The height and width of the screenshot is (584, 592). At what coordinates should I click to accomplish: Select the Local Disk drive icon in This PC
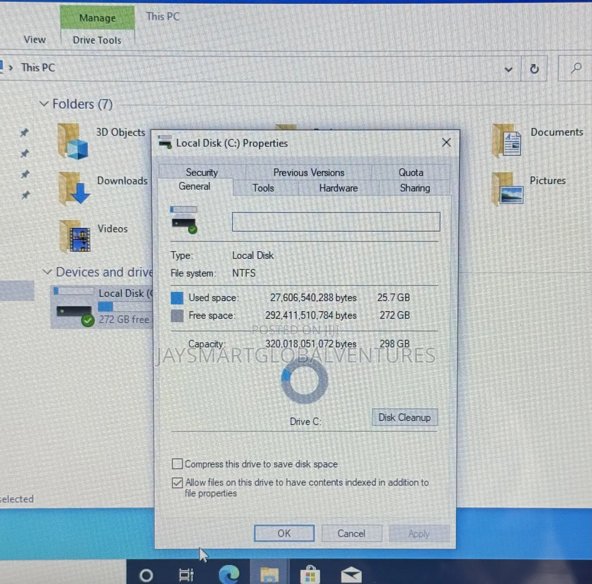(74, 306)
